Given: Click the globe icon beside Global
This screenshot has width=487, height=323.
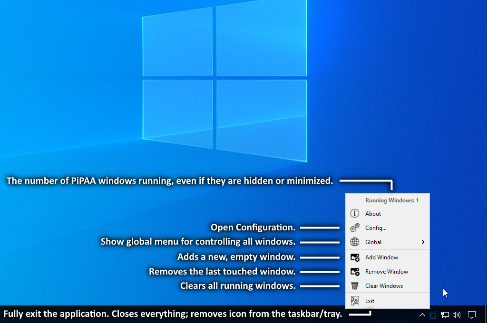Looking at the screenshot, I should (355, 242).
